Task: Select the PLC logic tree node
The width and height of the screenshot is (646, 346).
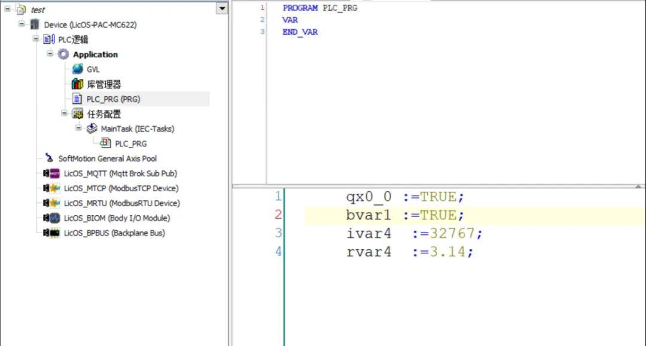Action: (x=73, y=39)
